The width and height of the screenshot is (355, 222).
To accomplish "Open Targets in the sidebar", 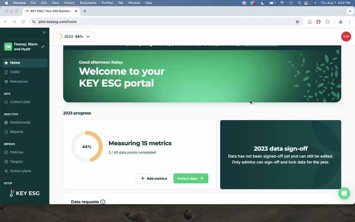I will click(x=25, y=162).
